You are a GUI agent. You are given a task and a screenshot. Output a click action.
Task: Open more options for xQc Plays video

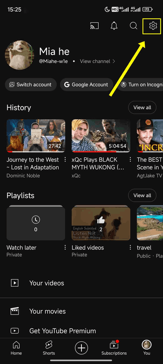[x=130, y=160]
